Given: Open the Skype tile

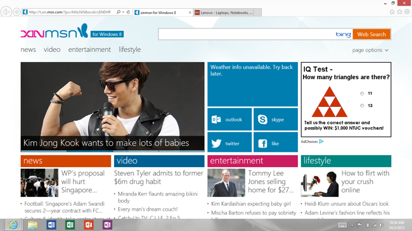Looking at the screenshot, I should click(x=276, y=120).
